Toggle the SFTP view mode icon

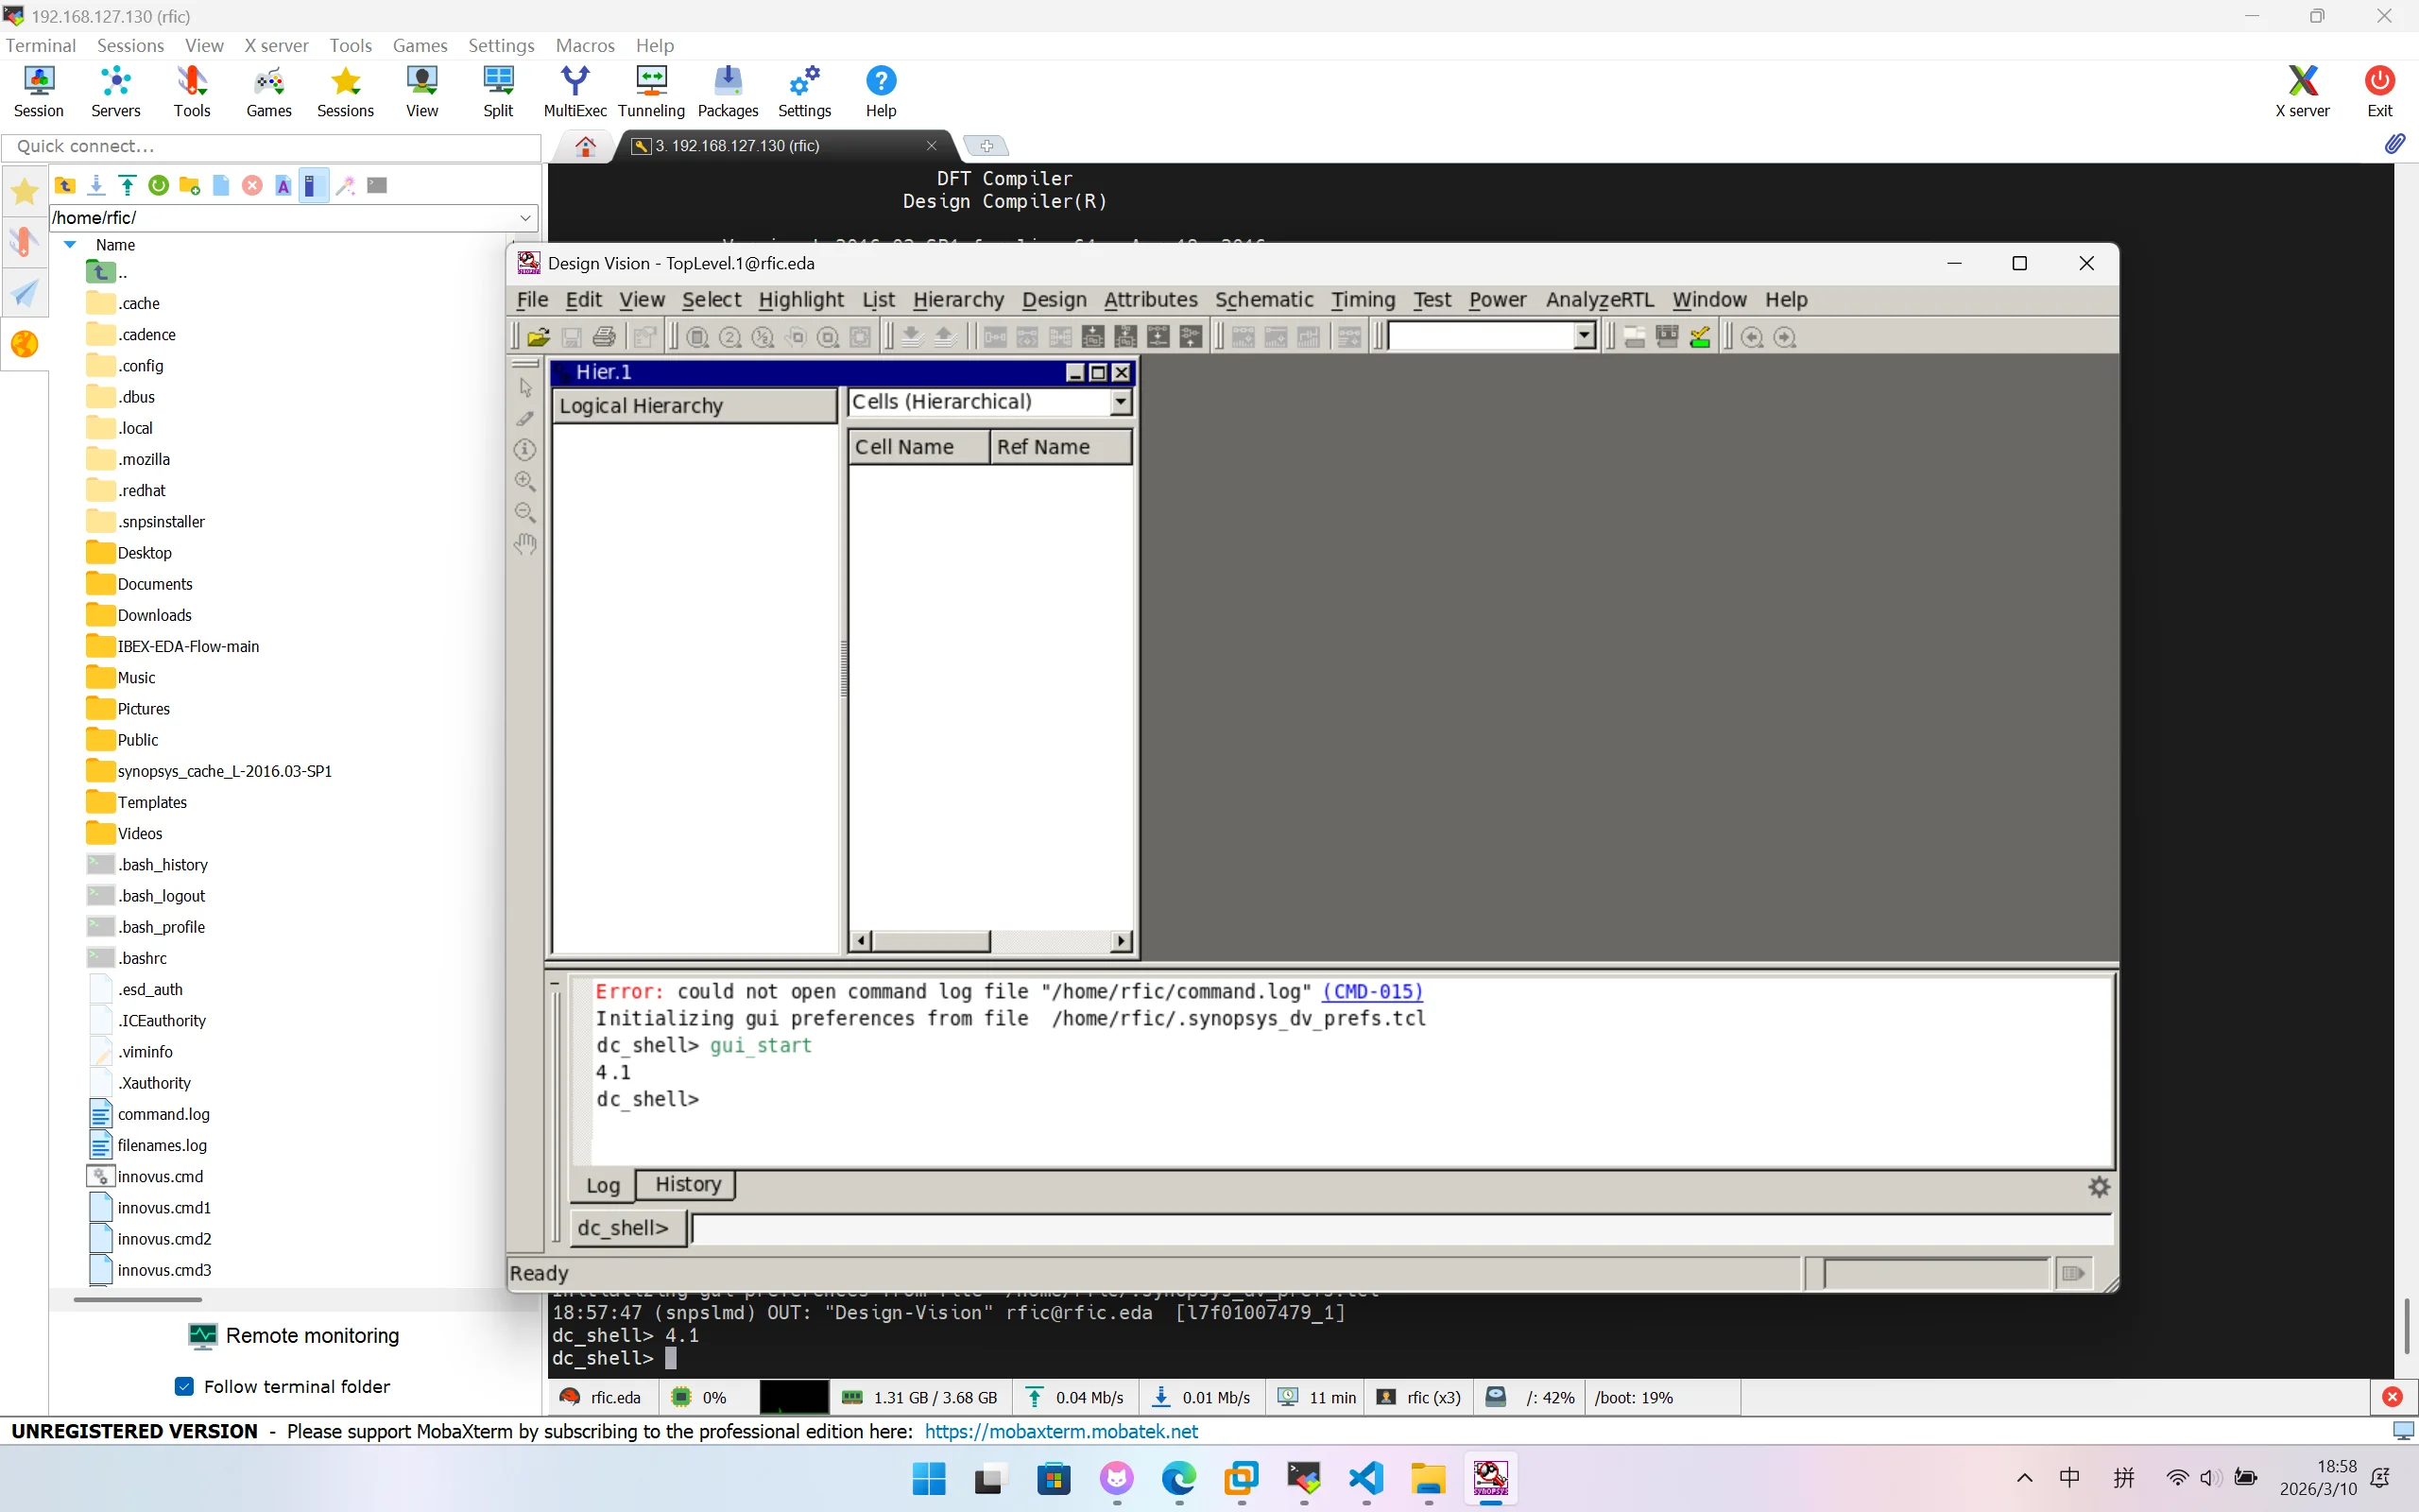[x=314, y=185]
